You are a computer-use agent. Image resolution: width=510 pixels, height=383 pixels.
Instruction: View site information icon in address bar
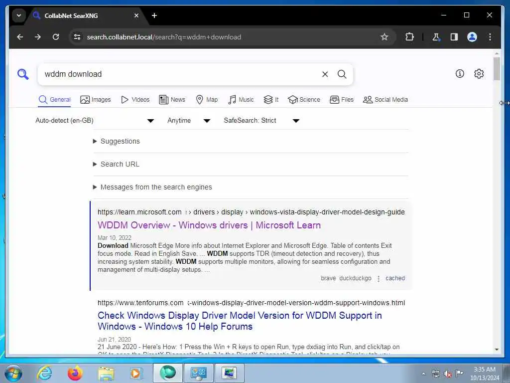pos(77,37)
